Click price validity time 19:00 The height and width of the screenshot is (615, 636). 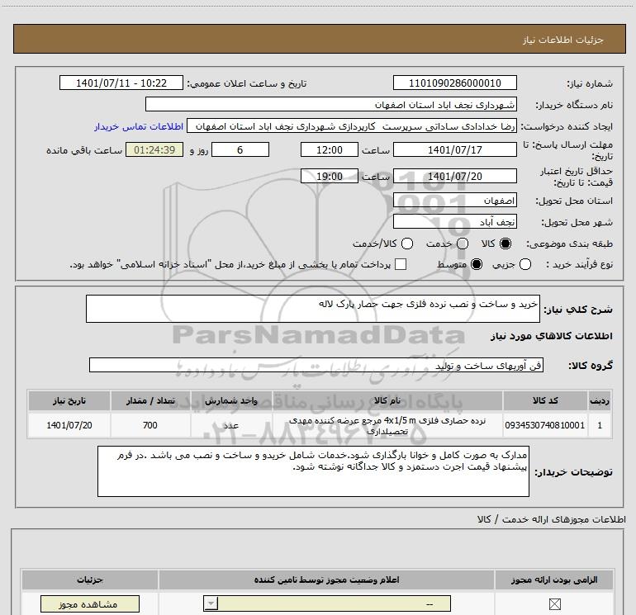[330, 176]
